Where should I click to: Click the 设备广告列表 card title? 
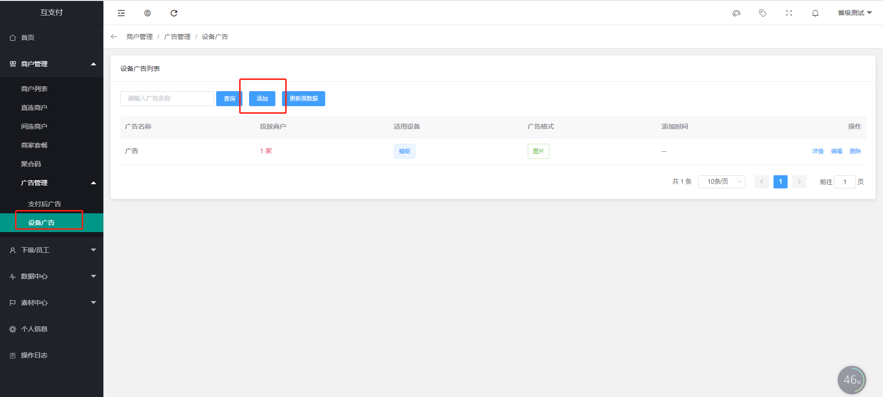click(x=140, y=69)
